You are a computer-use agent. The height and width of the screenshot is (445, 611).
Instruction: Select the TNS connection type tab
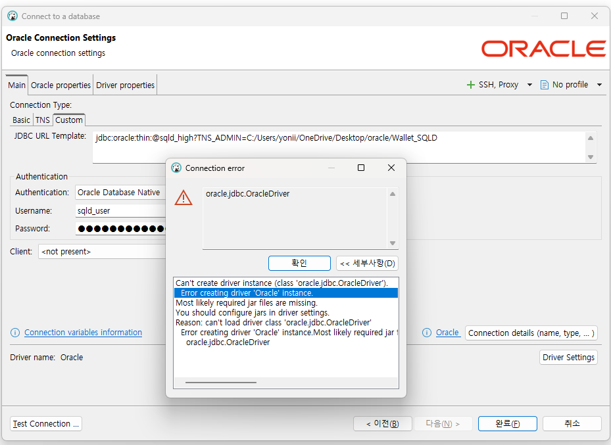(43, 120)
